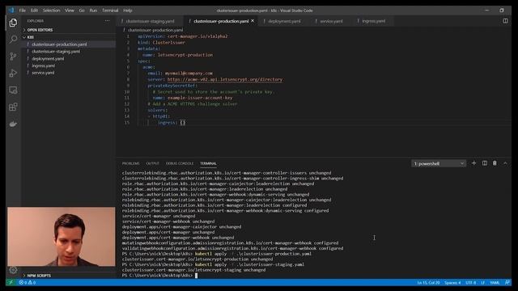Image resolution: width=518 pixels, height=291 pixels.
Task: Change end of line sequence LF
Action: pos(482,283)
